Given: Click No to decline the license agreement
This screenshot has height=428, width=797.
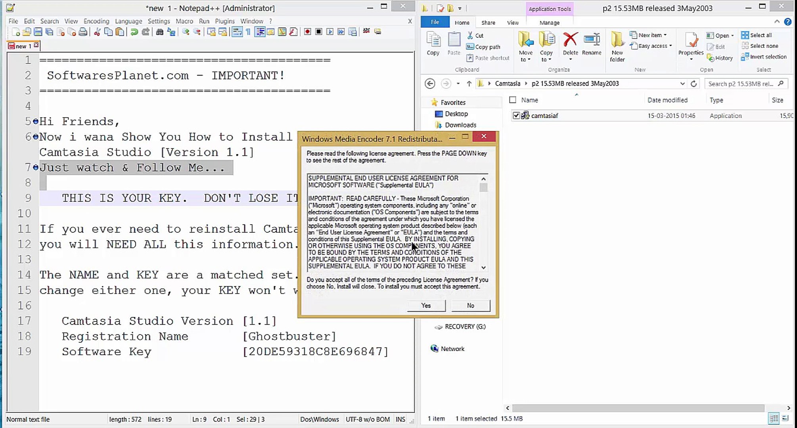Looking at the screenshot, I should point(470,306).
